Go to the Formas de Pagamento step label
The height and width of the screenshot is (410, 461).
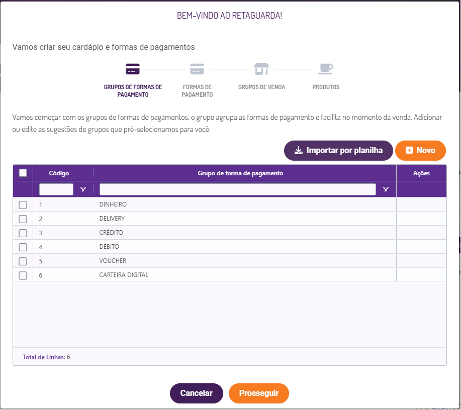[197, 91]
